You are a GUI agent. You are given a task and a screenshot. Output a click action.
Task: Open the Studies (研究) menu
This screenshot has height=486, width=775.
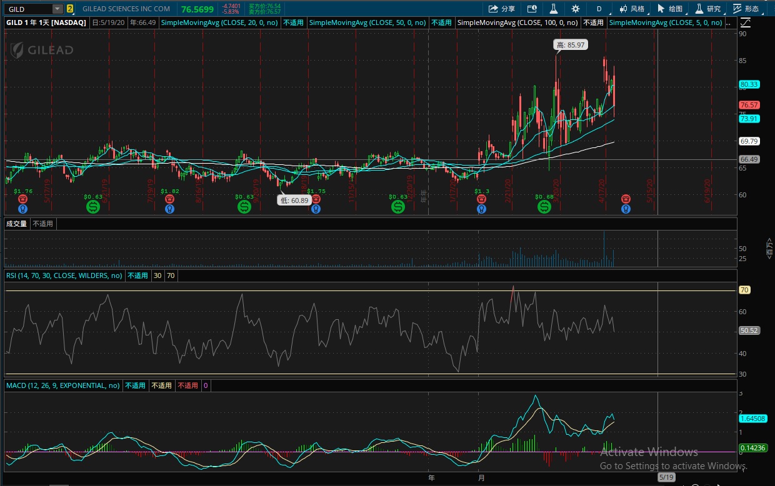(x=707, y=9)
